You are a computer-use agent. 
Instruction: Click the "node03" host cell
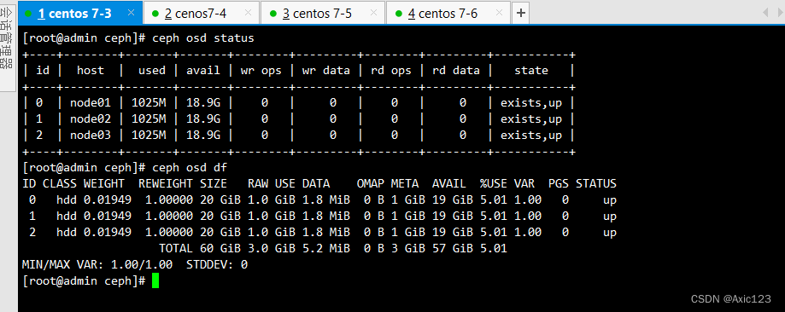click(90, 135)
